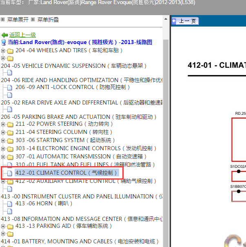Viewport: 246px width, 247px height.
Task: Click the folder icon for 204-05 VEHICLE DYNAMIC SUSPENSION
Action: pos(10,58)
